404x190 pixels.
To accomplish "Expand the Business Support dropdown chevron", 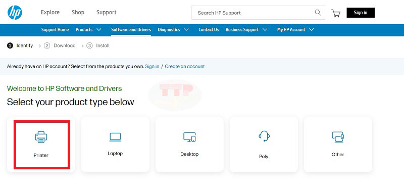I will (x=265, y=30).
